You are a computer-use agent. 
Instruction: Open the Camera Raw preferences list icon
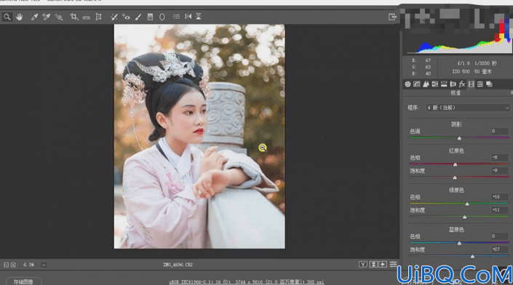pos(176,16)
